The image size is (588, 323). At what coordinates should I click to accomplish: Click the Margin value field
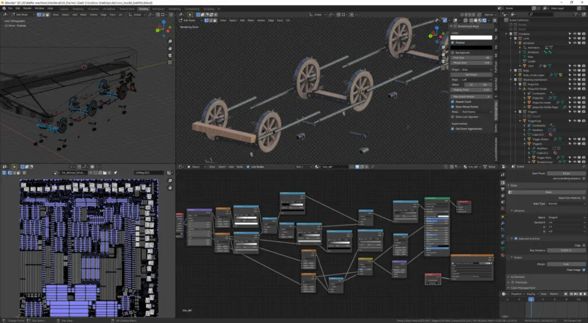(566, 265)
